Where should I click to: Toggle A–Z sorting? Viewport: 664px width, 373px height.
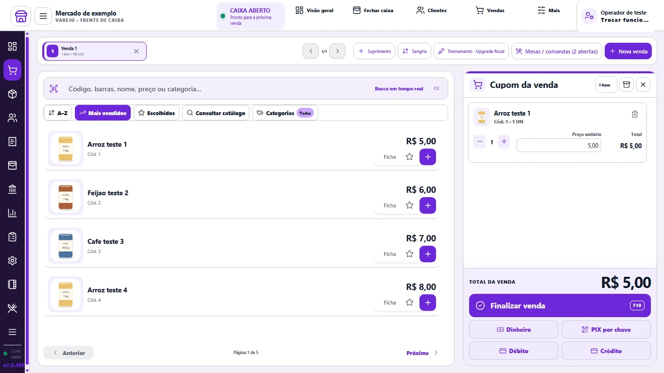(58, 113)
